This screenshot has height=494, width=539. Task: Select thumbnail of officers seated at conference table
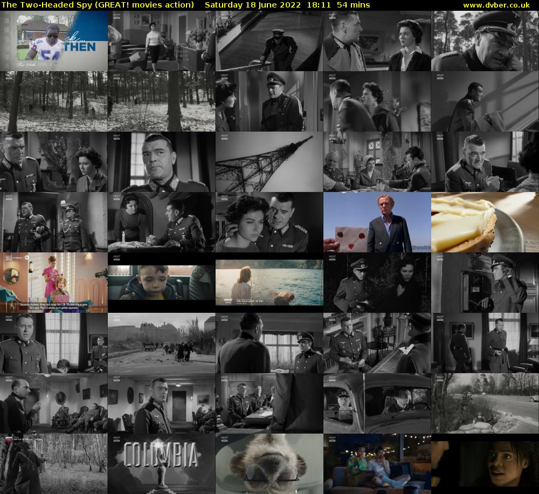pos(269,403)
